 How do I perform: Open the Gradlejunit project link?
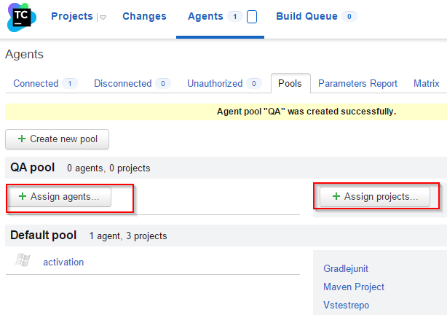(346, 269)
